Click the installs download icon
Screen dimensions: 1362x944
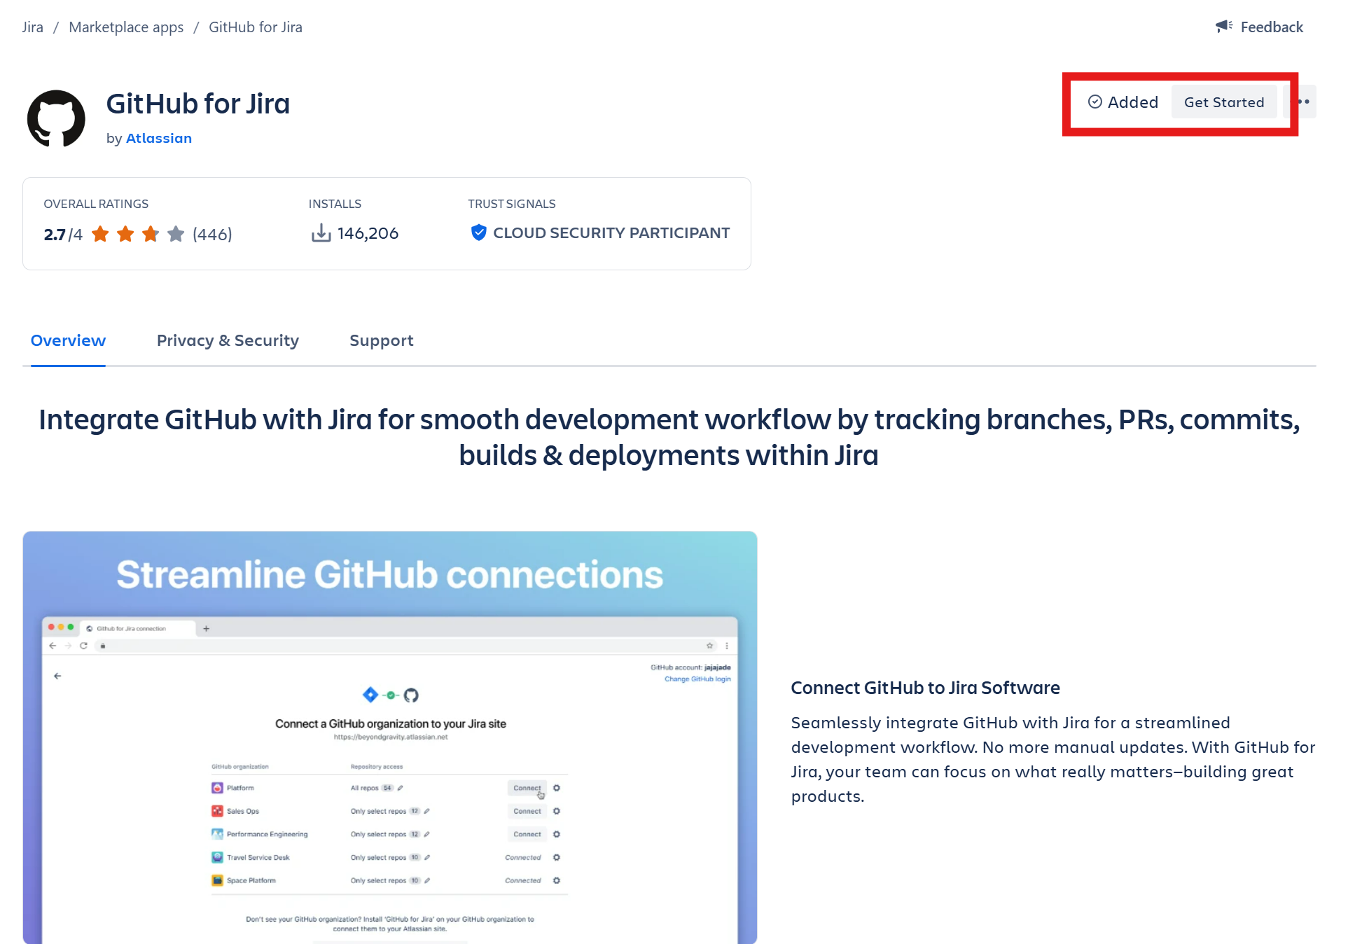point(321,233)
